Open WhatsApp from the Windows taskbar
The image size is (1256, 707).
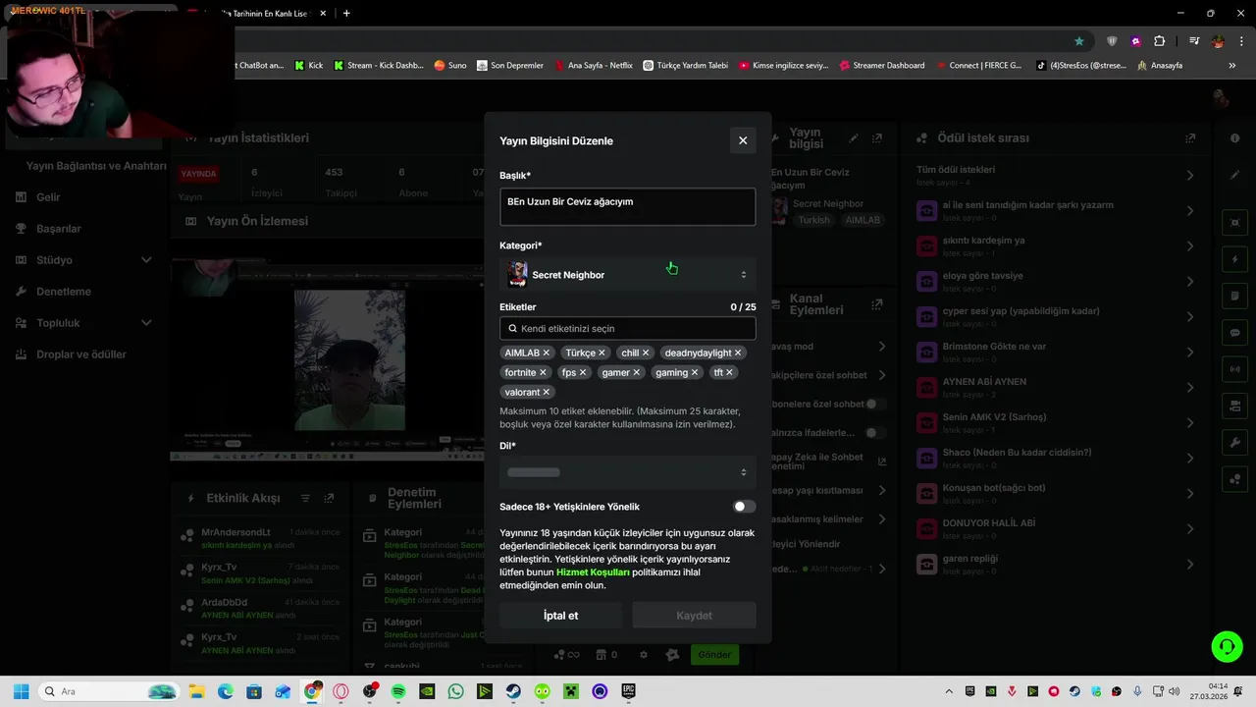(455, 691)
